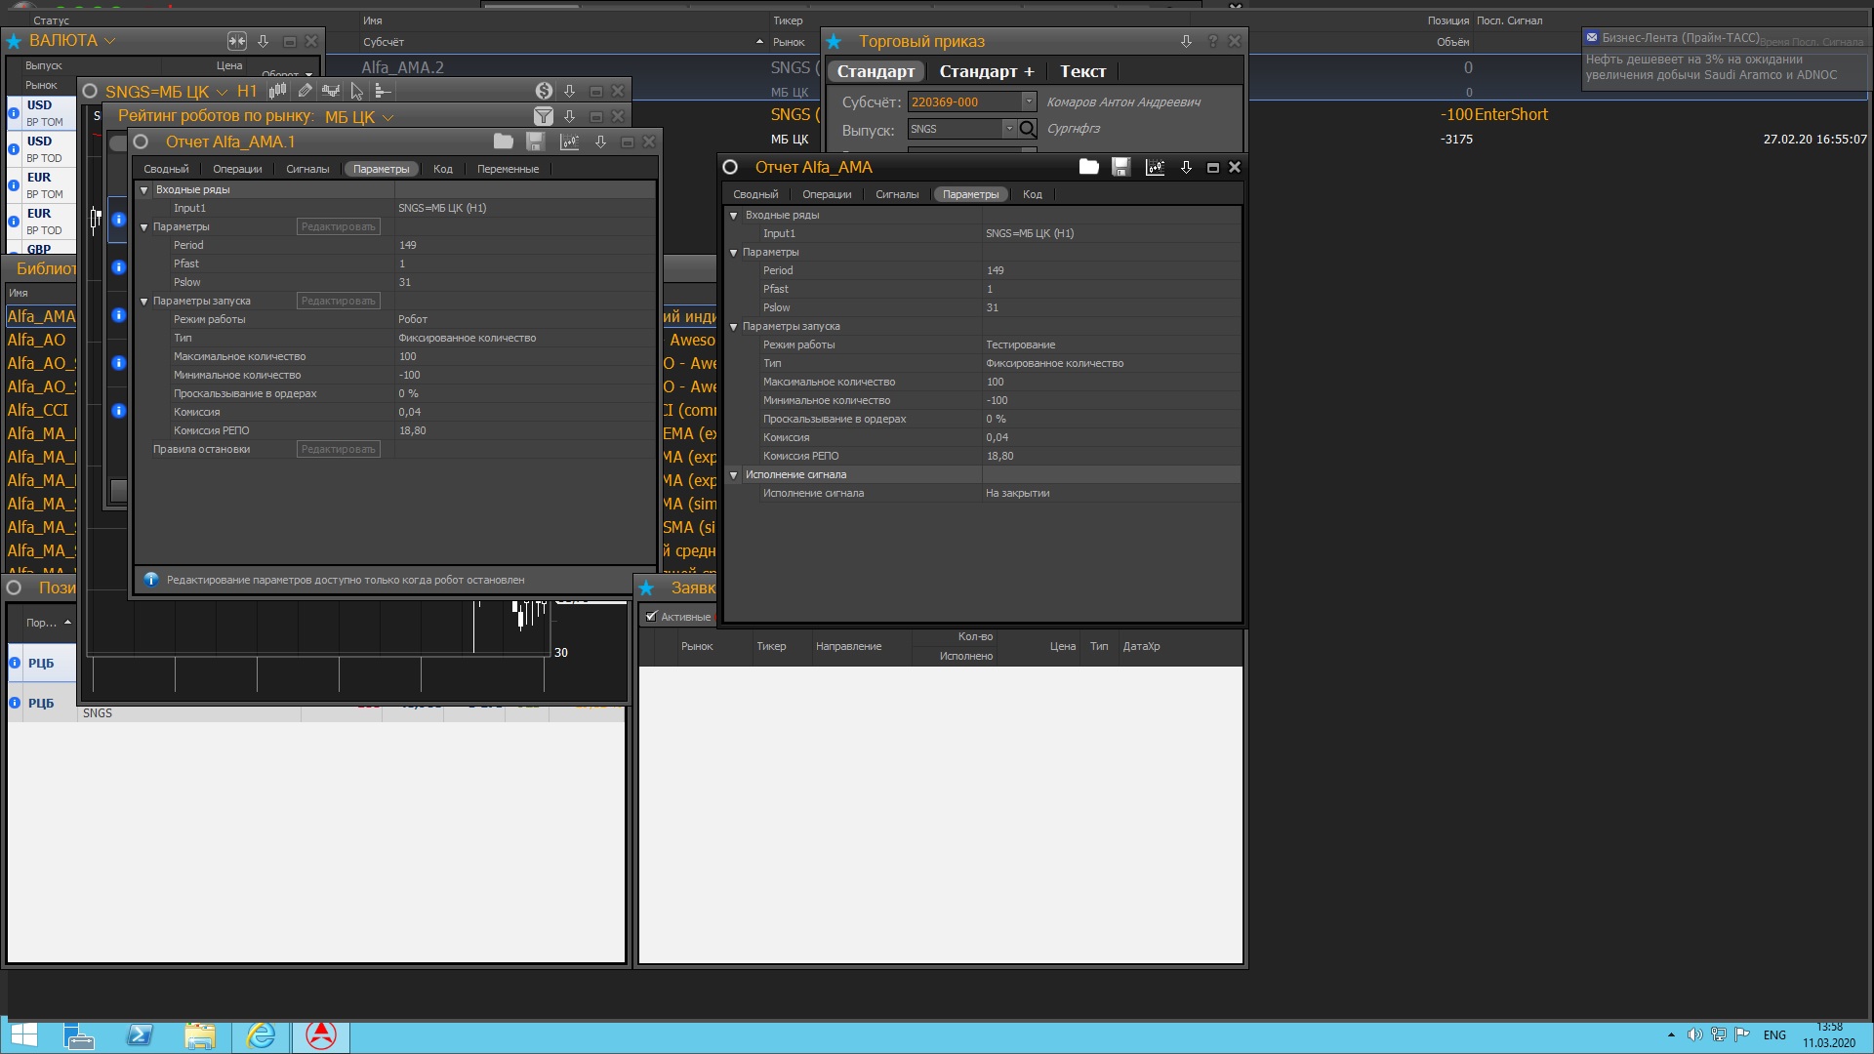Open the robot rating filter icon

tap(544, 116)
